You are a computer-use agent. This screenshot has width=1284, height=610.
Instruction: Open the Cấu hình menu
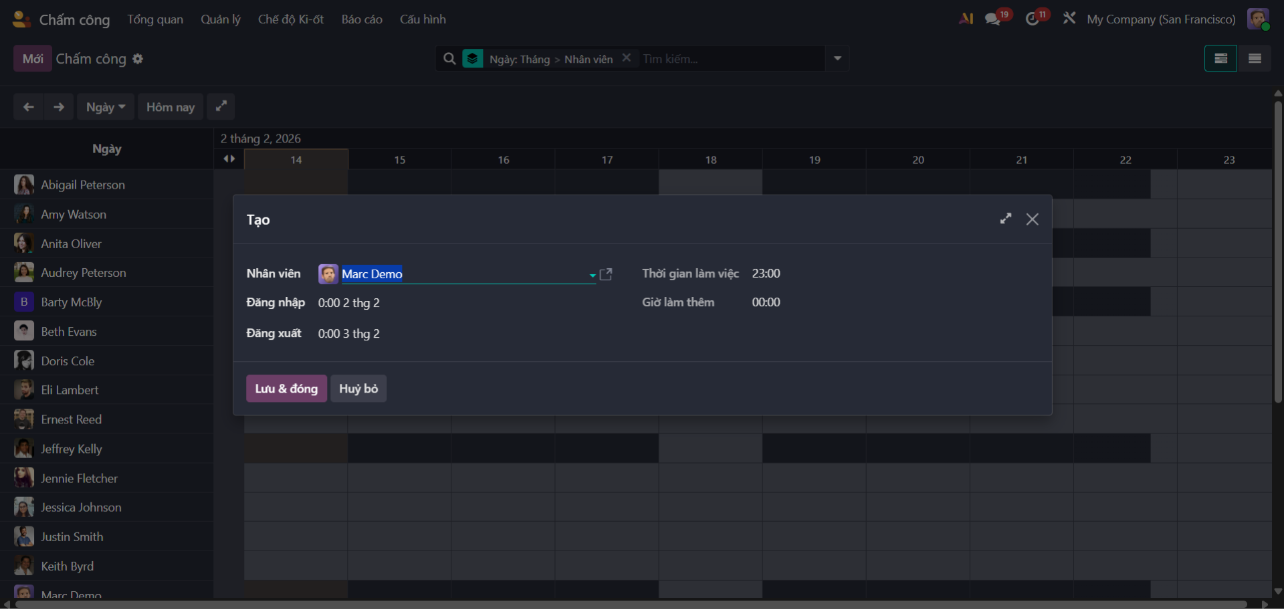pos(423,19)
